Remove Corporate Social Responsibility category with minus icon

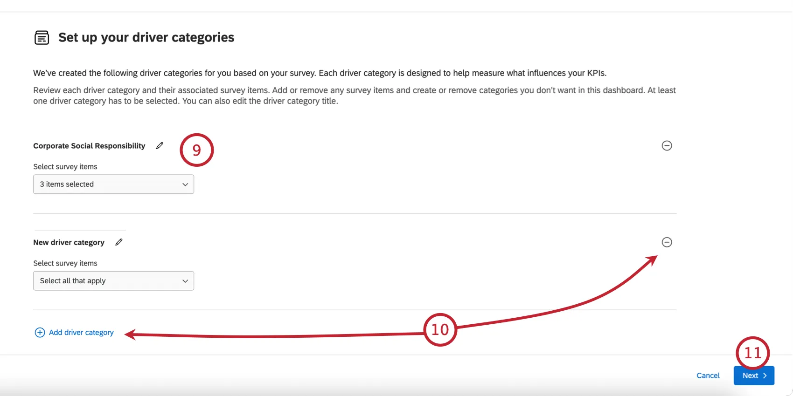click(667, 146)
